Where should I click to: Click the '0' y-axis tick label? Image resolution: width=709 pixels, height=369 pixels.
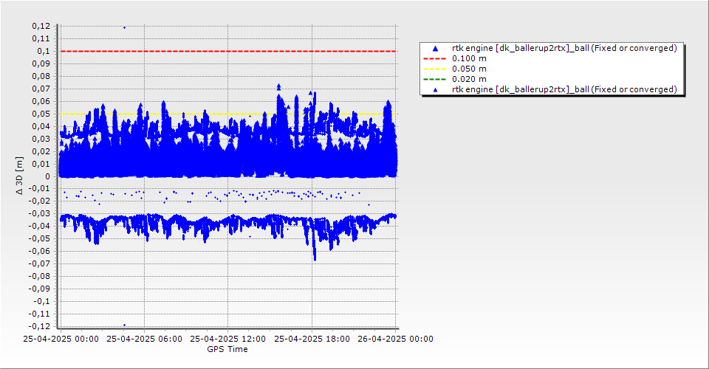47,176
